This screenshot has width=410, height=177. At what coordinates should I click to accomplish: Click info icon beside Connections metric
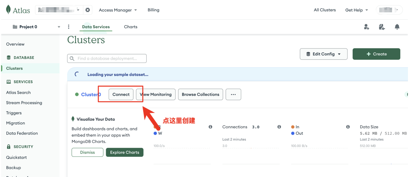[279, 127]
